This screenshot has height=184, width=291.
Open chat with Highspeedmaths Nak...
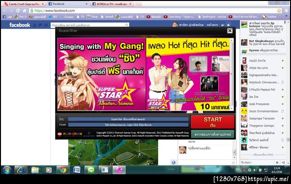262,75
